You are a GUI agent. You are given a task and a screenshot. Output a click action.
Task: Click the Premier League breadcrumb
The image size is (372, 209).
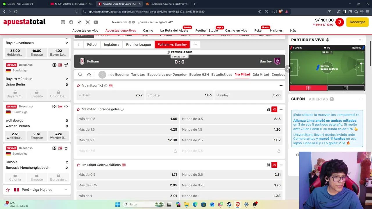[138, 44]
